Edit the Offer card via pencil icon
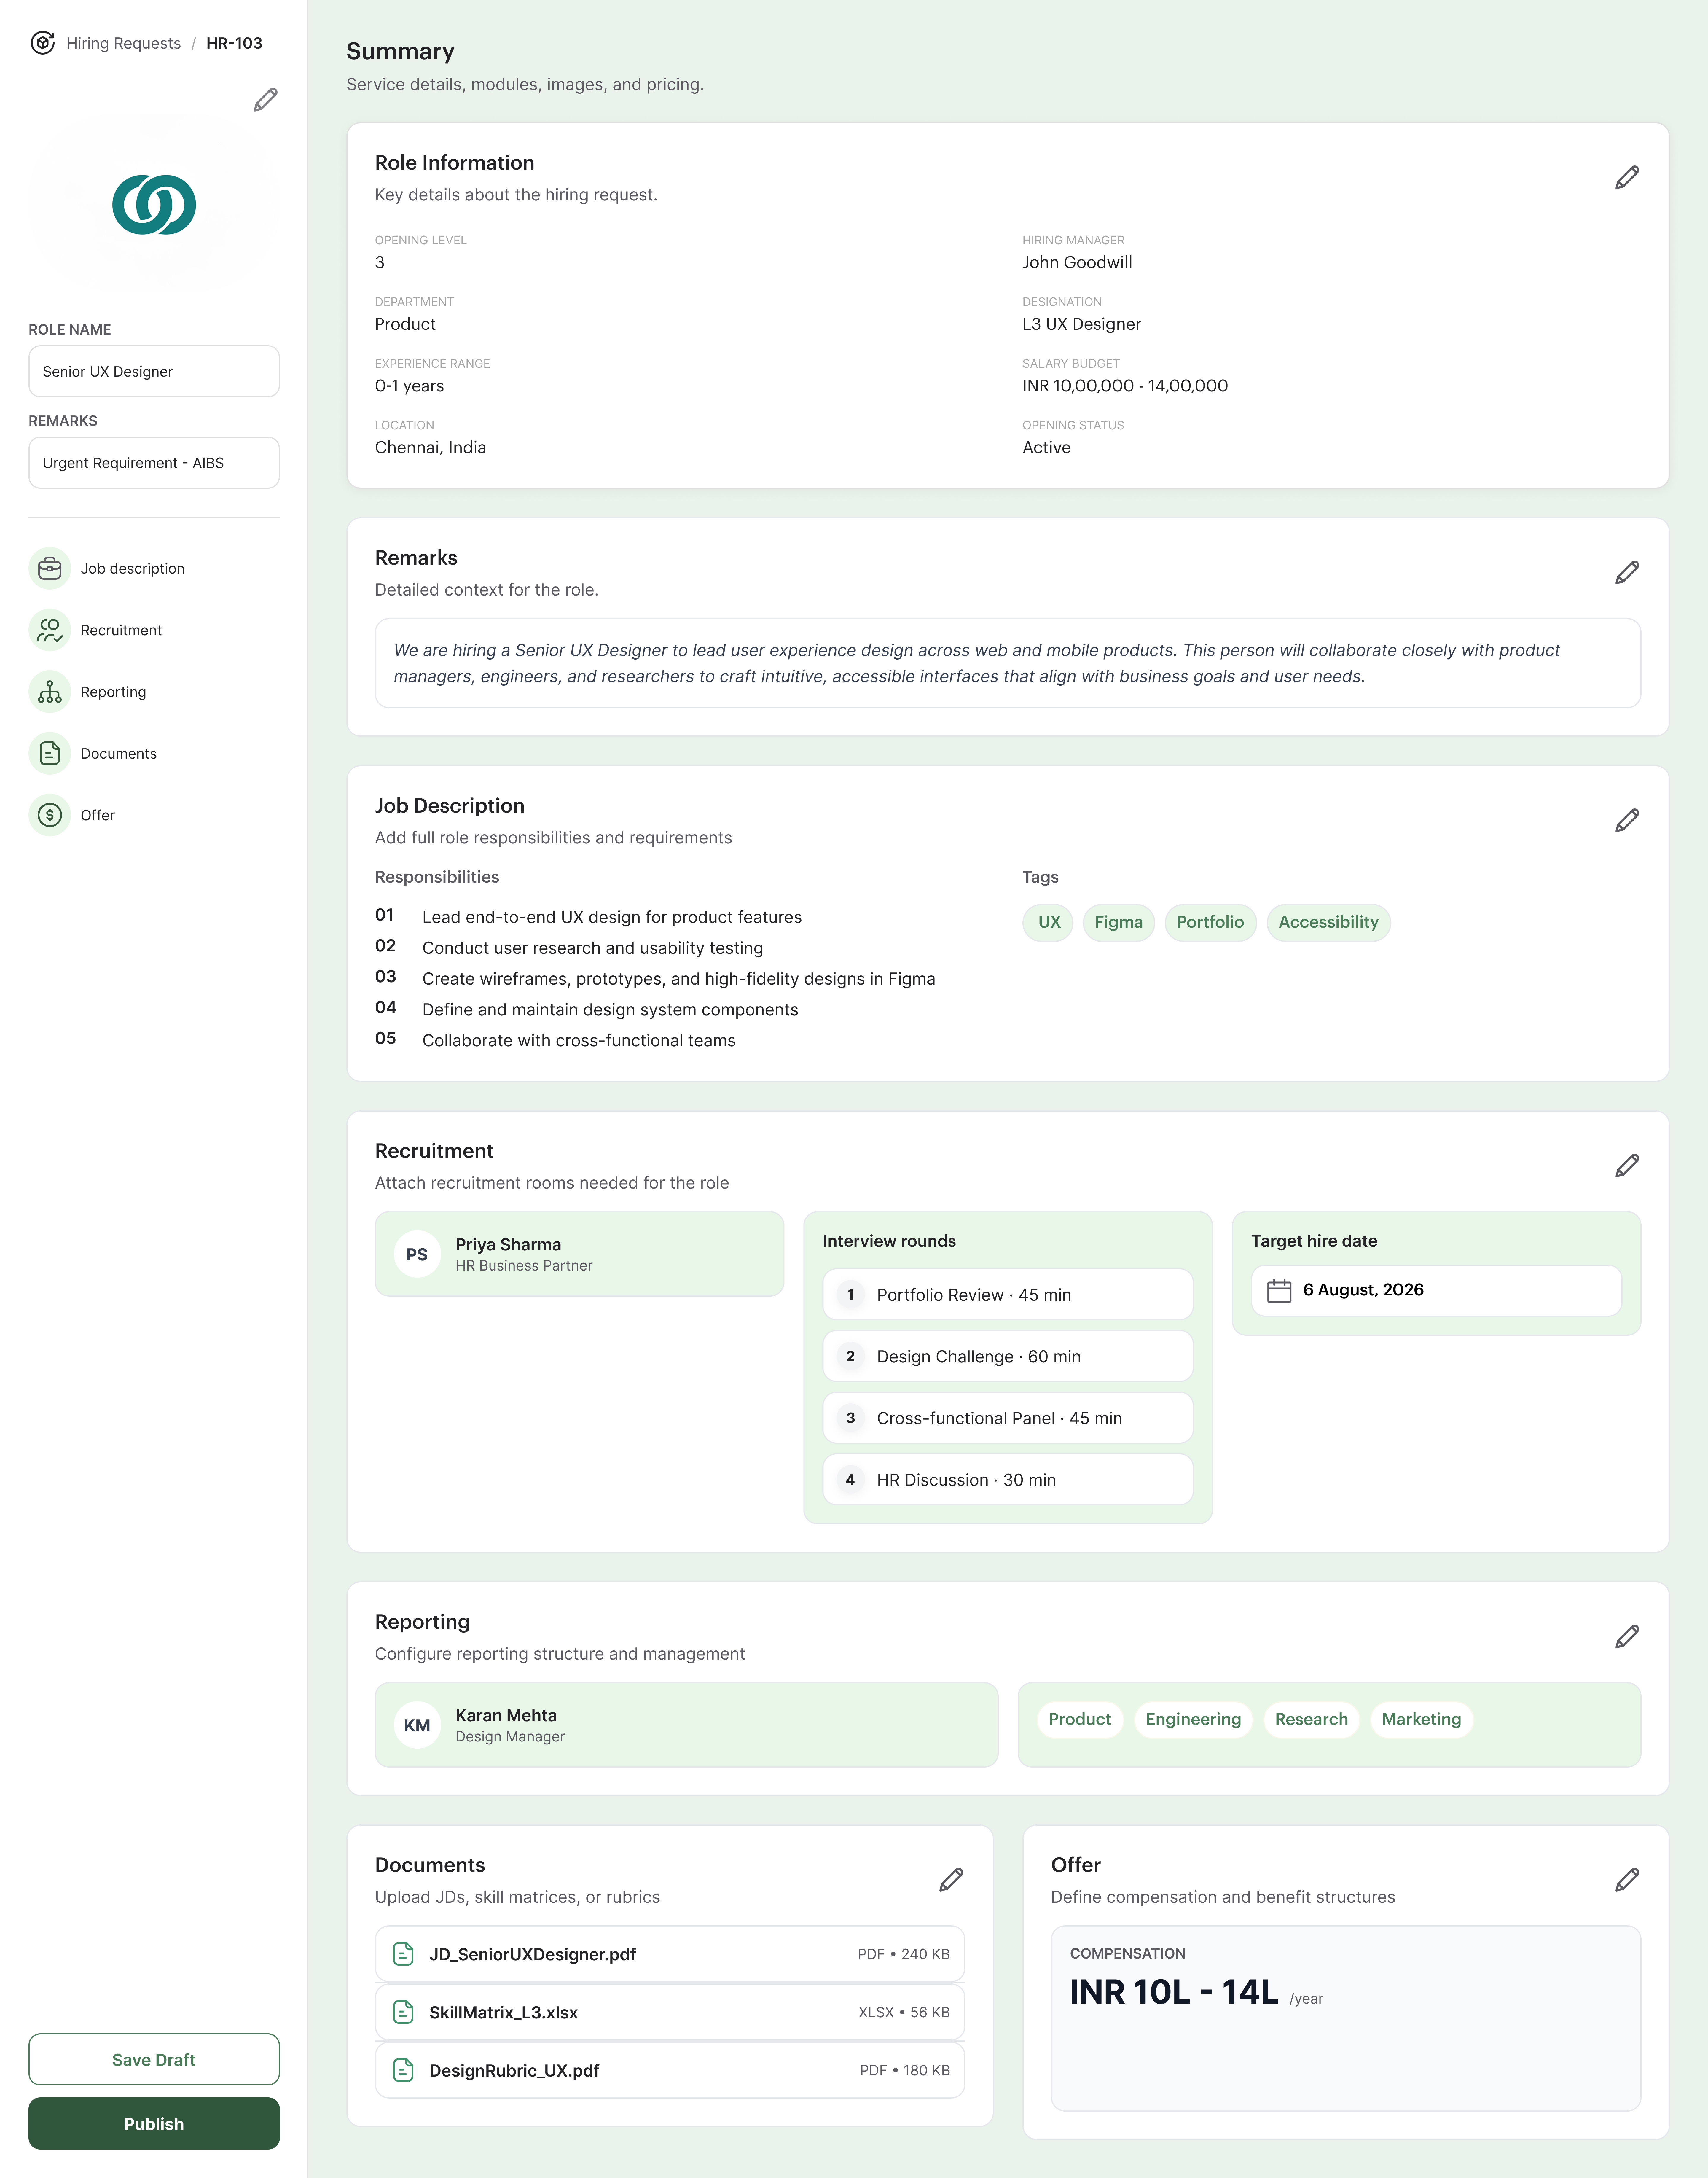Image resolution: width=1708 pixels, height=2178 pixels. click(1627, 1880)
